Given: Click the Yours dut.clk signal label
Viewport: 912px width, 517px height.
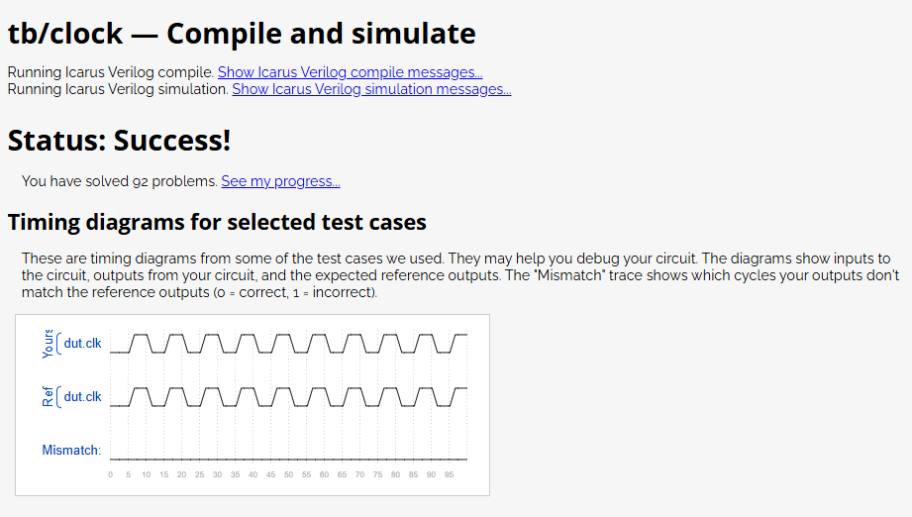Looking at the screenshot, I should (82, 343).
